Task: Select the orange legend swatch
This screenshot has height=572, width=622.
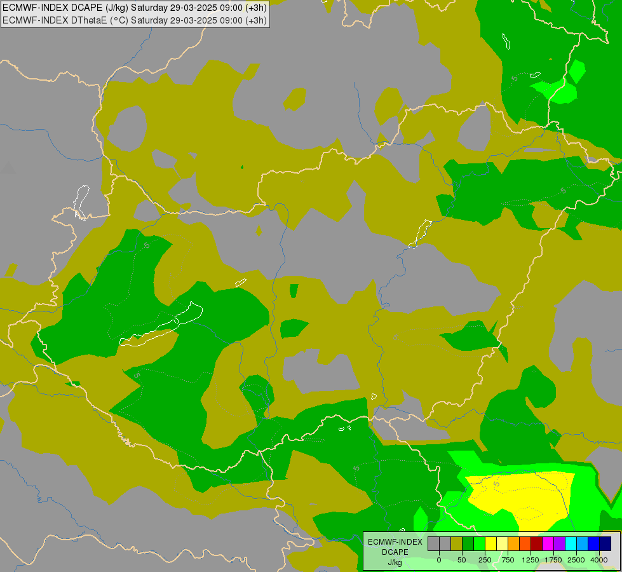Action: coord(514,543)
